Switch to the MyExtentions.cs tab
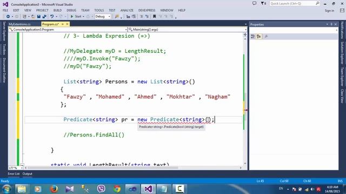Image resolution: width=346 pixels, height=194 pixels. click(19, 24)
